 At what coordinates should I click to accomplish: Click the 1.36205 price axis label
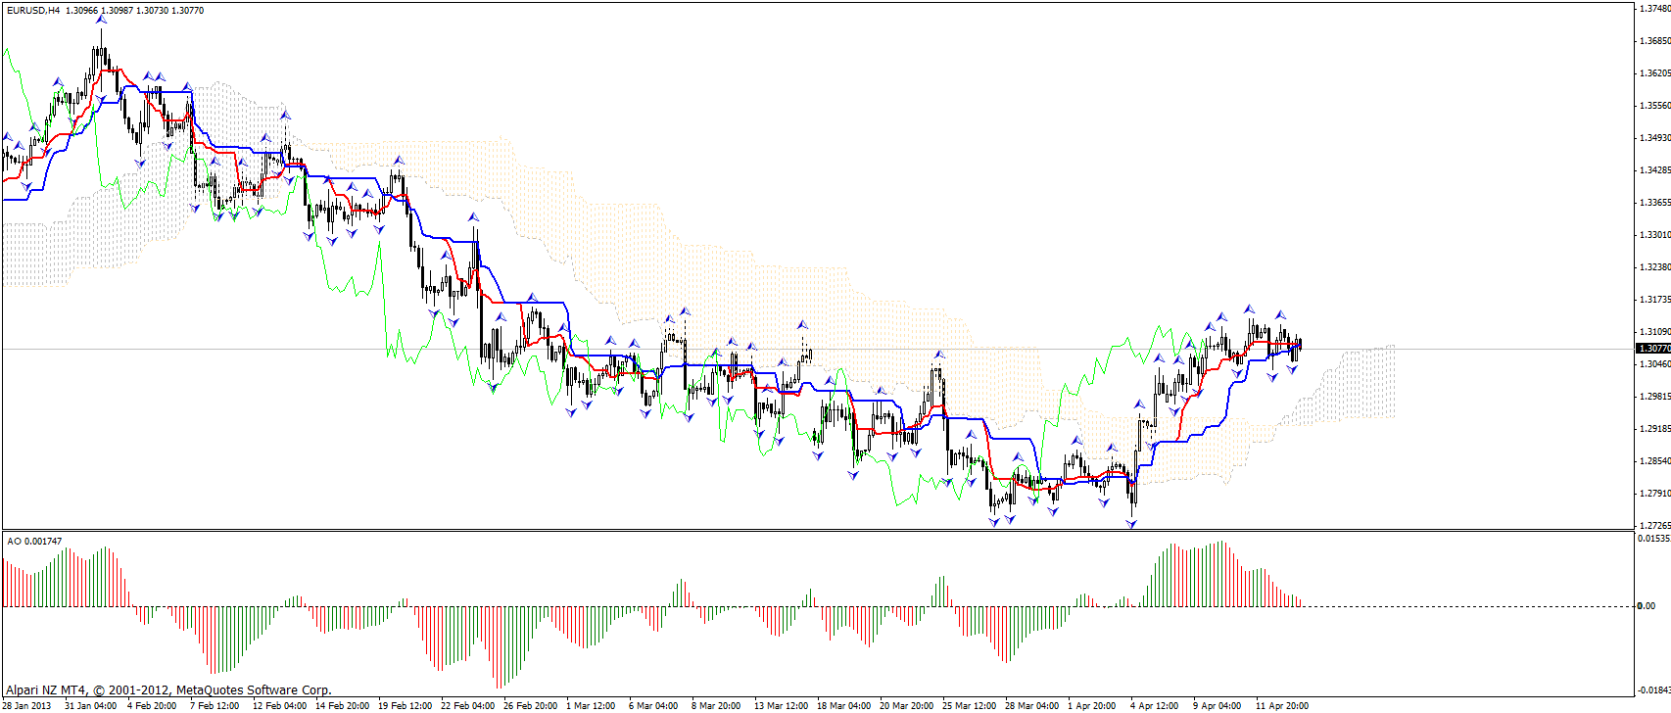tap(1653, 73)
